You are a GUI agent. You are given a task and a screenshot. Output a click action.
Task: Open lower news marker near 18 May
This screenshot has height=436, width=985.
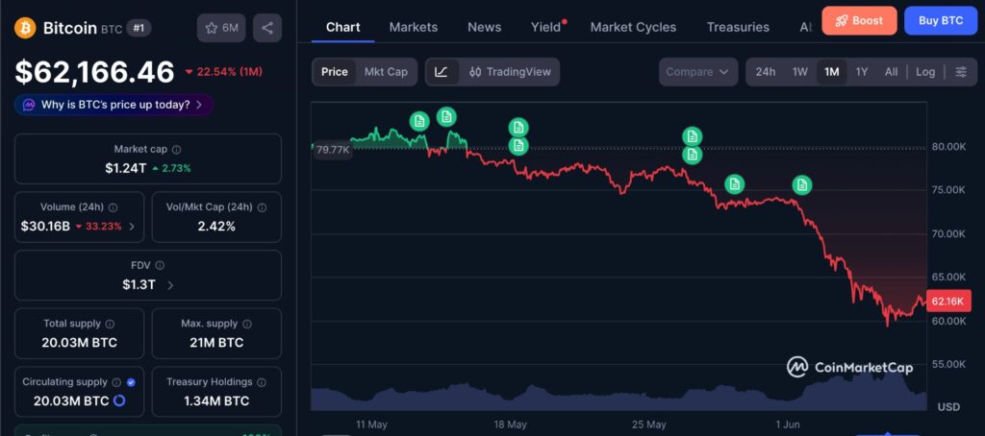(x=518, y=146)
